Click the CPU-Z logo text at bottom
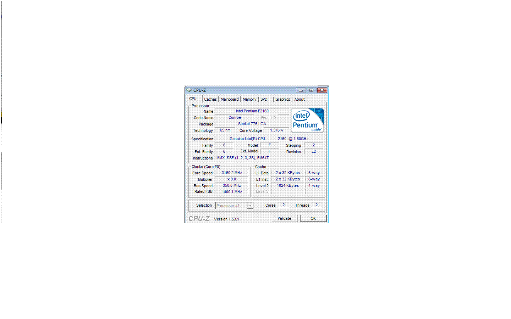 199,219
